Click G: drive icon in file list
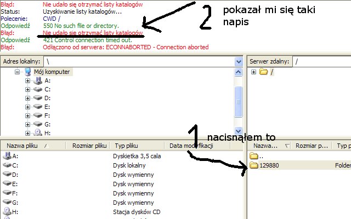Viewport: 351px width, 219px height. point(7,202)
